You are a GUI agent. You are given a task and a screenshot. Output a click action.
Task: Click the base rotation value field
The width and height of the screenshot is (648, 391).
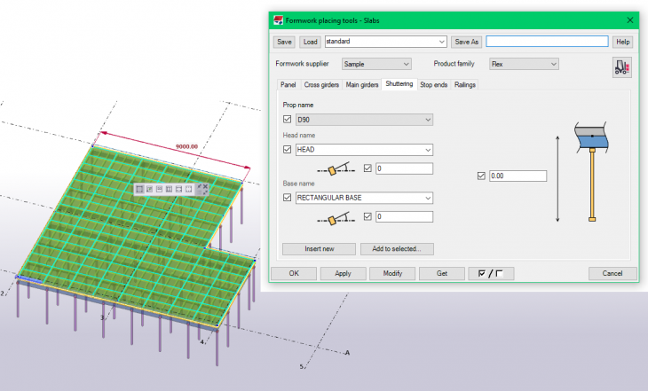point(404,216)
